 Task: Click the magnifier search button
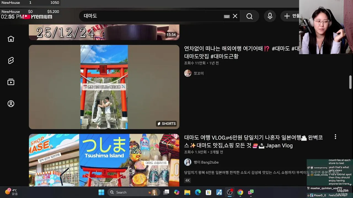(249, 16)
